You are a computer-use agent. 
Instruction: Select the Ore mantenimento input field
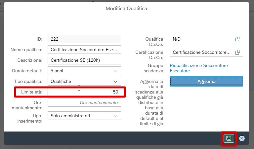click(x=84, y=103)
